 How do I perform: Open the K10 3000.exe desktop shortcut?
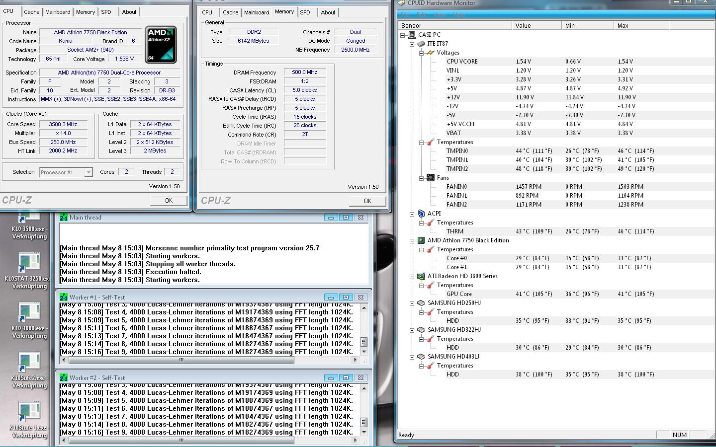pyautogui.click(x=29, y=321)
